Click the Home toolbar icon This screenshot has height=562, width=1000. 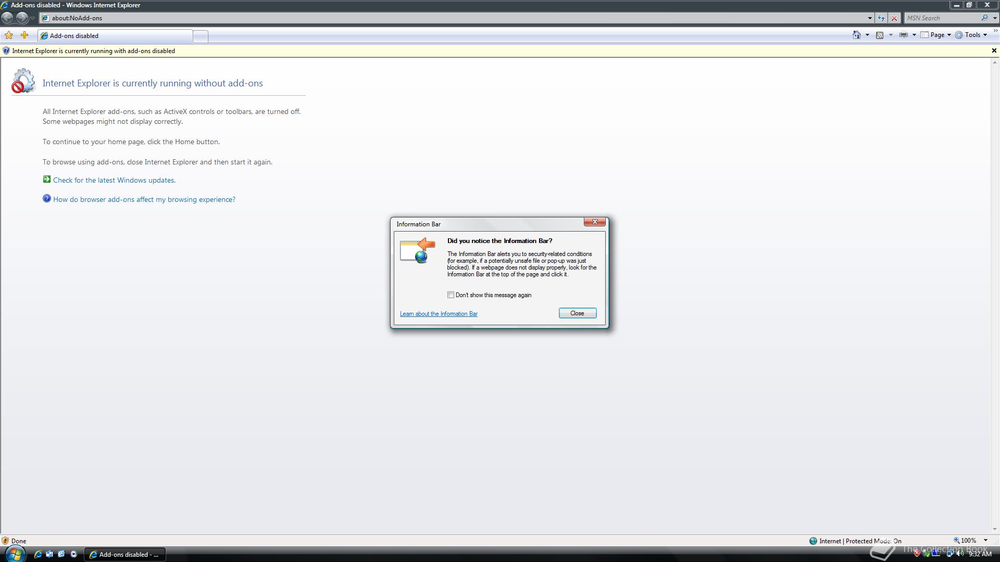point(856,35)
